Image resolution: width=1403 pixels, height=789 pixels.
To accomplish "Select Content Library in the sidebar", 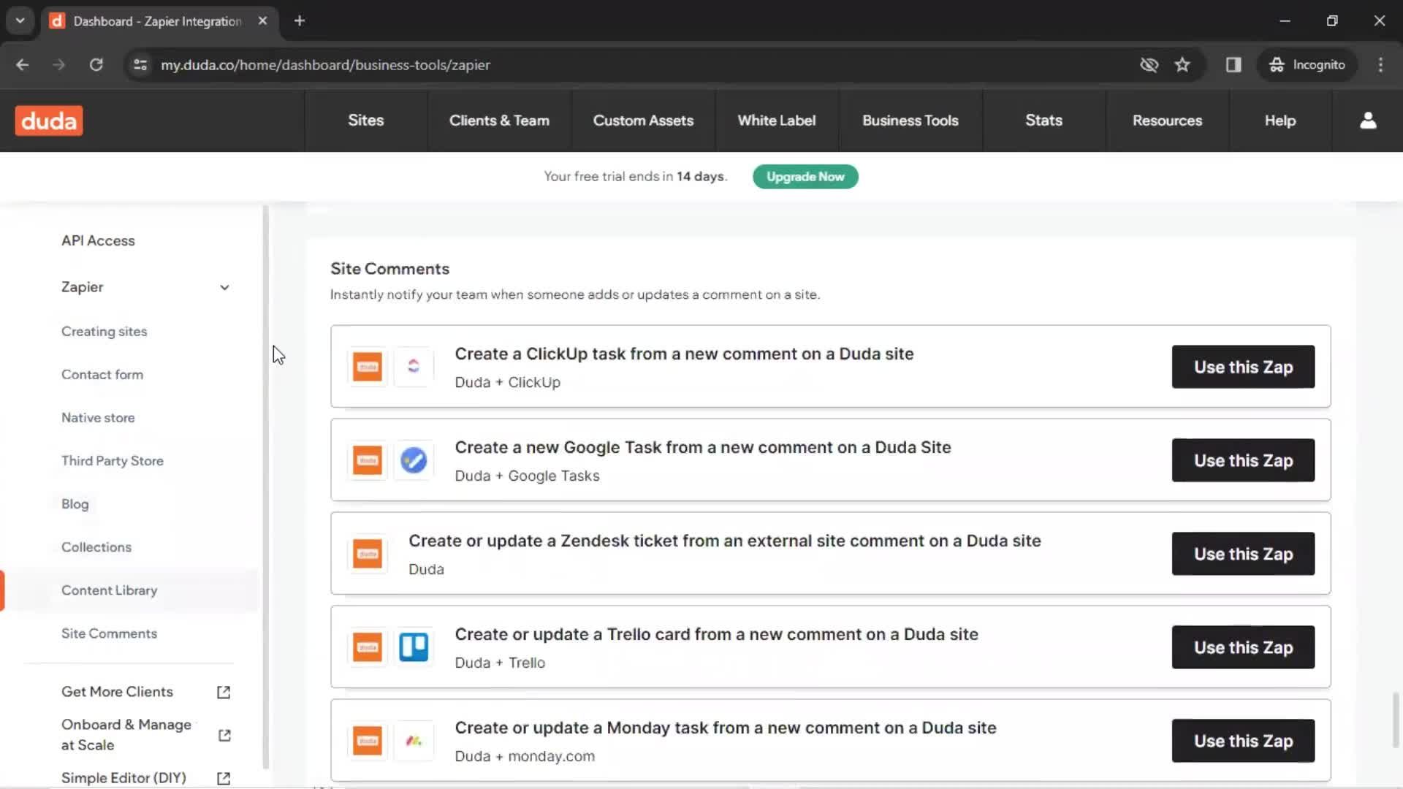I will coord(110,590).
